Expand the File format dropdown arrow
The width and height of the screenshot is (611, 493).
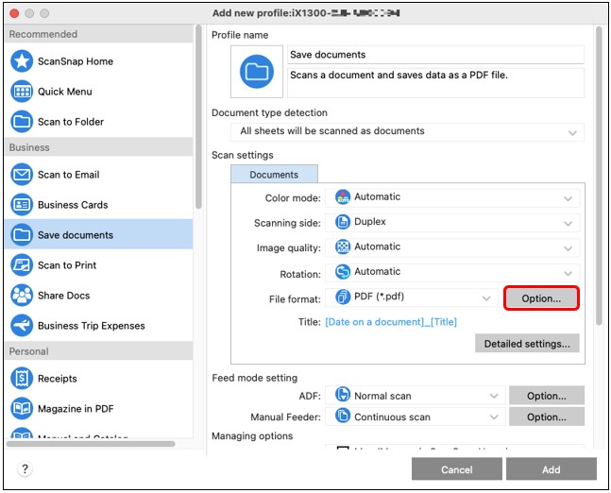(486, 298)
